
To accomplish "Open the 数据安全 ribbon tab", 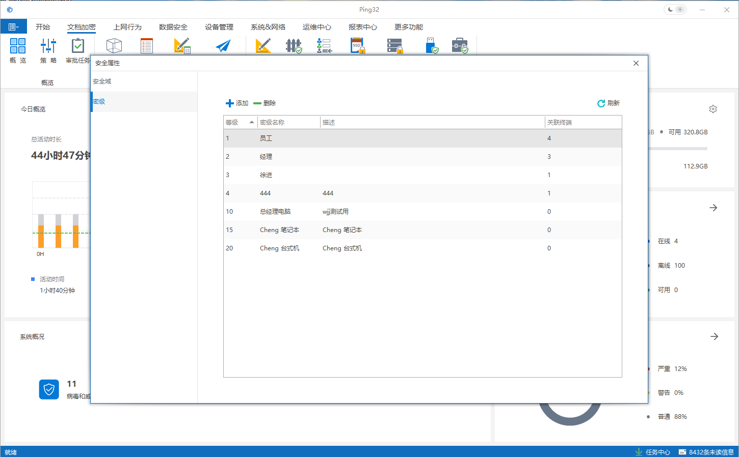I will pyautogui.click(x=173, y=27).
